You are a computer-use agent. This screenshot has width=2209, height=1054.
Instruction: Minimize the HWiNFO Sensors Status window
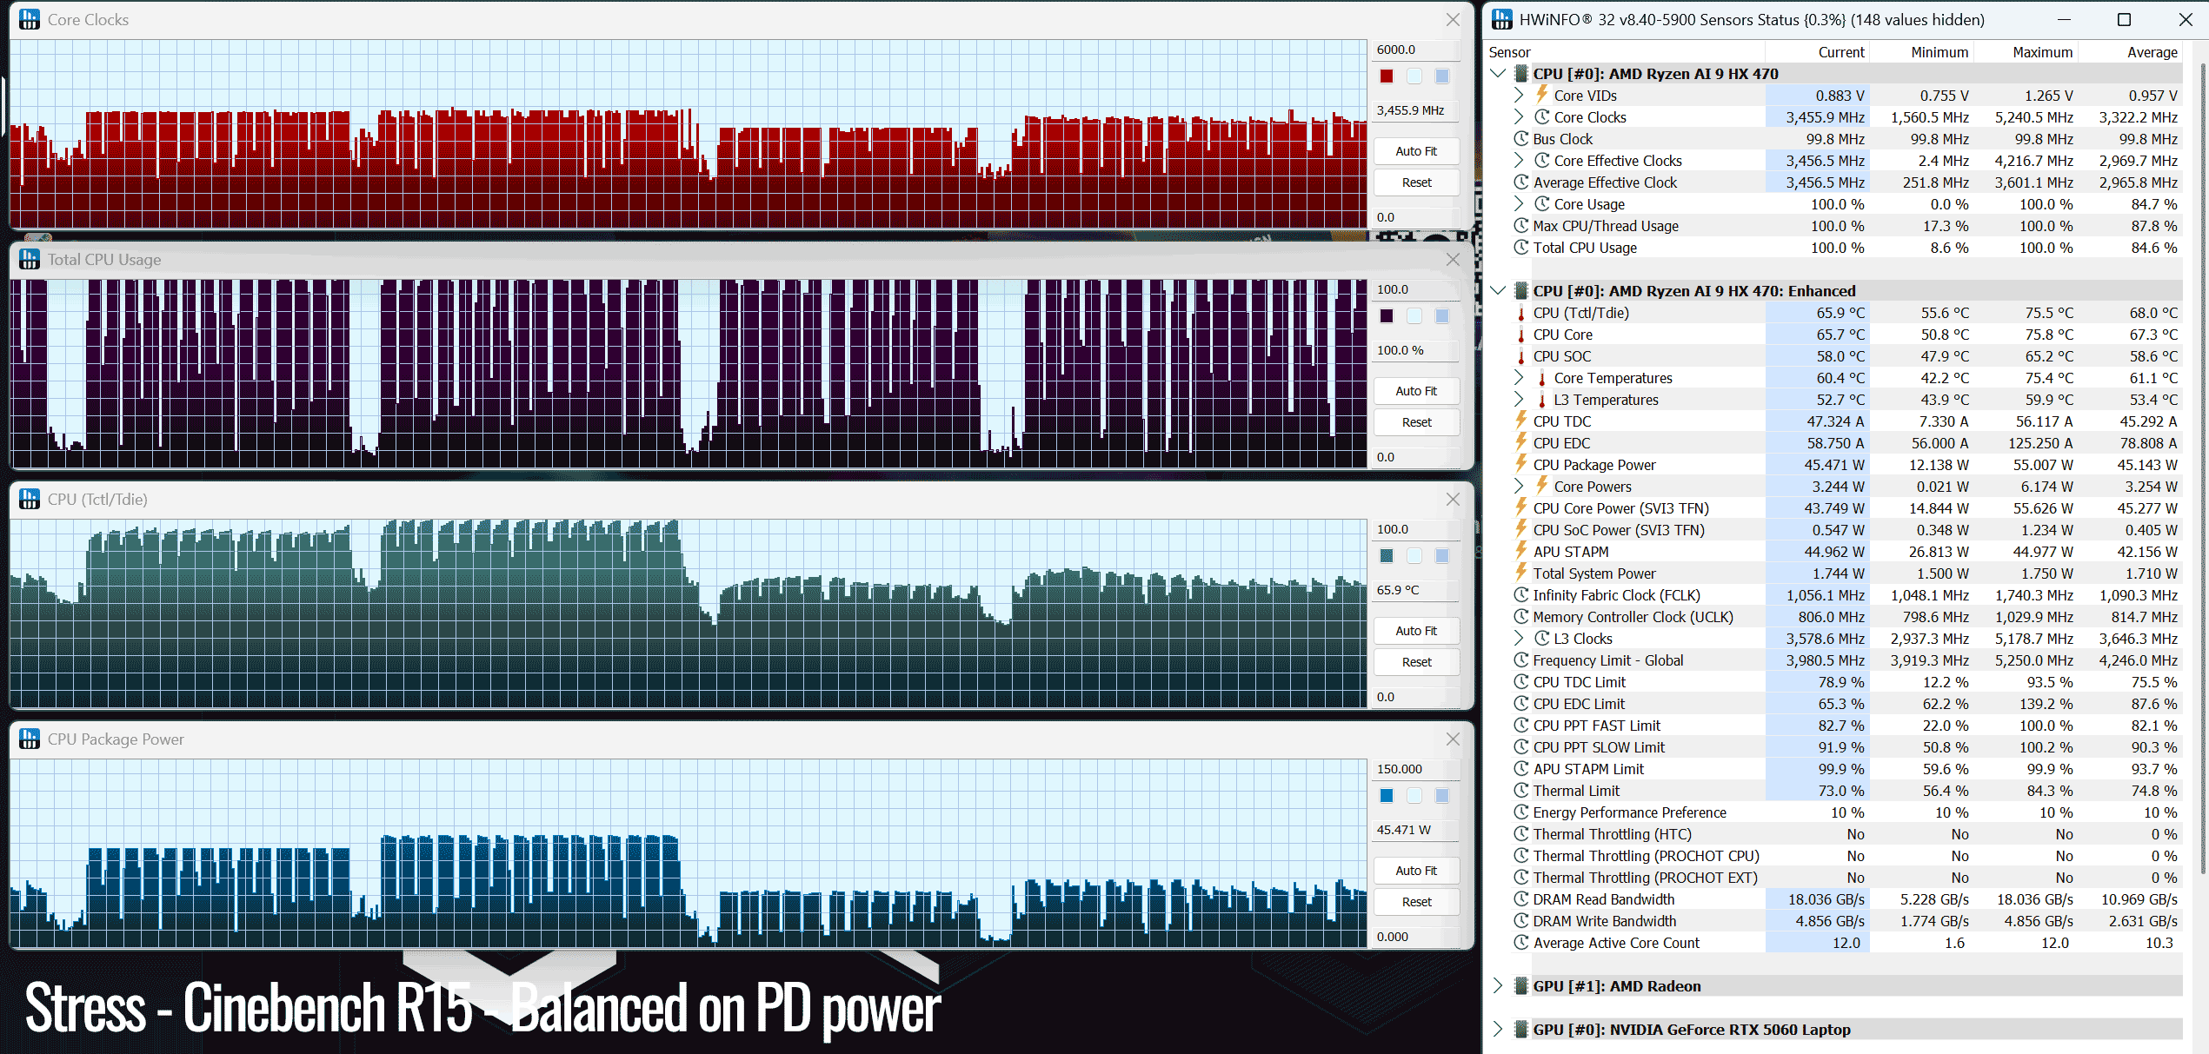coord(2065,19)
